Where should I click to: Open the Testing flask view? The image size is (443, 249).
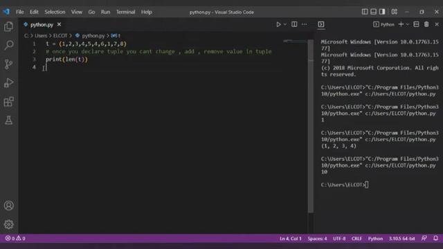tap(9, 120)
